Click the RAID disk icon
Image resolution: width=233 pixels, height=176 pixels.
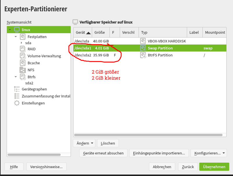pos(23,49)
